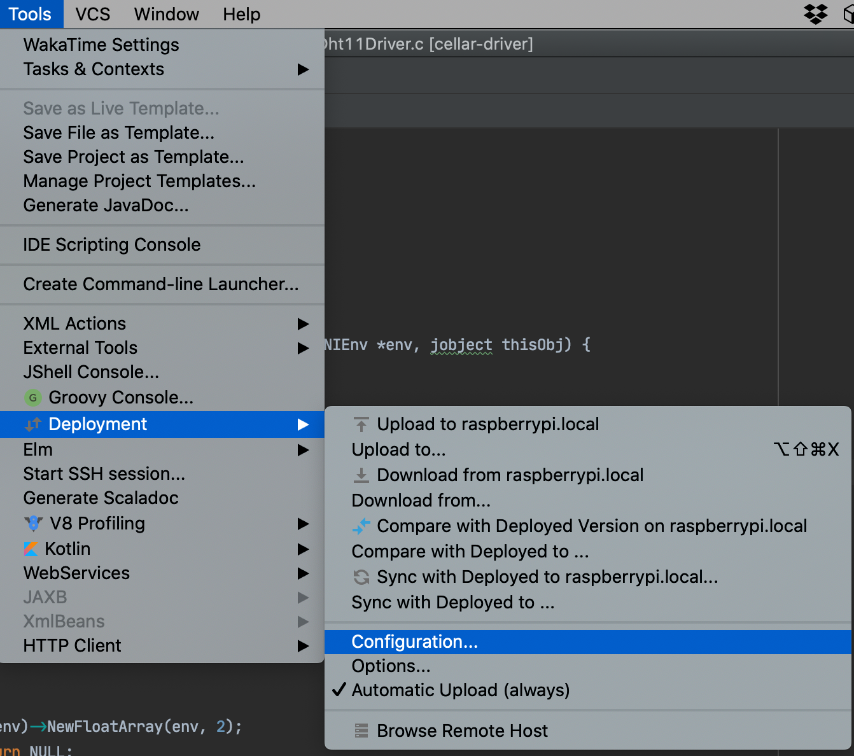Click the Sync with Deployed refresh icon
The height and width of the screenshot is (756, 854).
point(361,577)
